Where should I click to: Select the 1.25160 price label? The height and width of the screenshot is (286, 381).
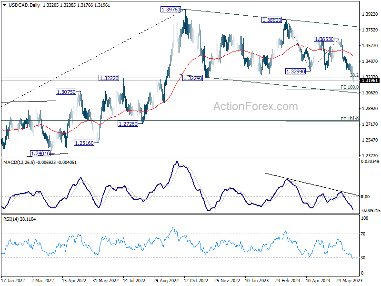tap(84, 143)
